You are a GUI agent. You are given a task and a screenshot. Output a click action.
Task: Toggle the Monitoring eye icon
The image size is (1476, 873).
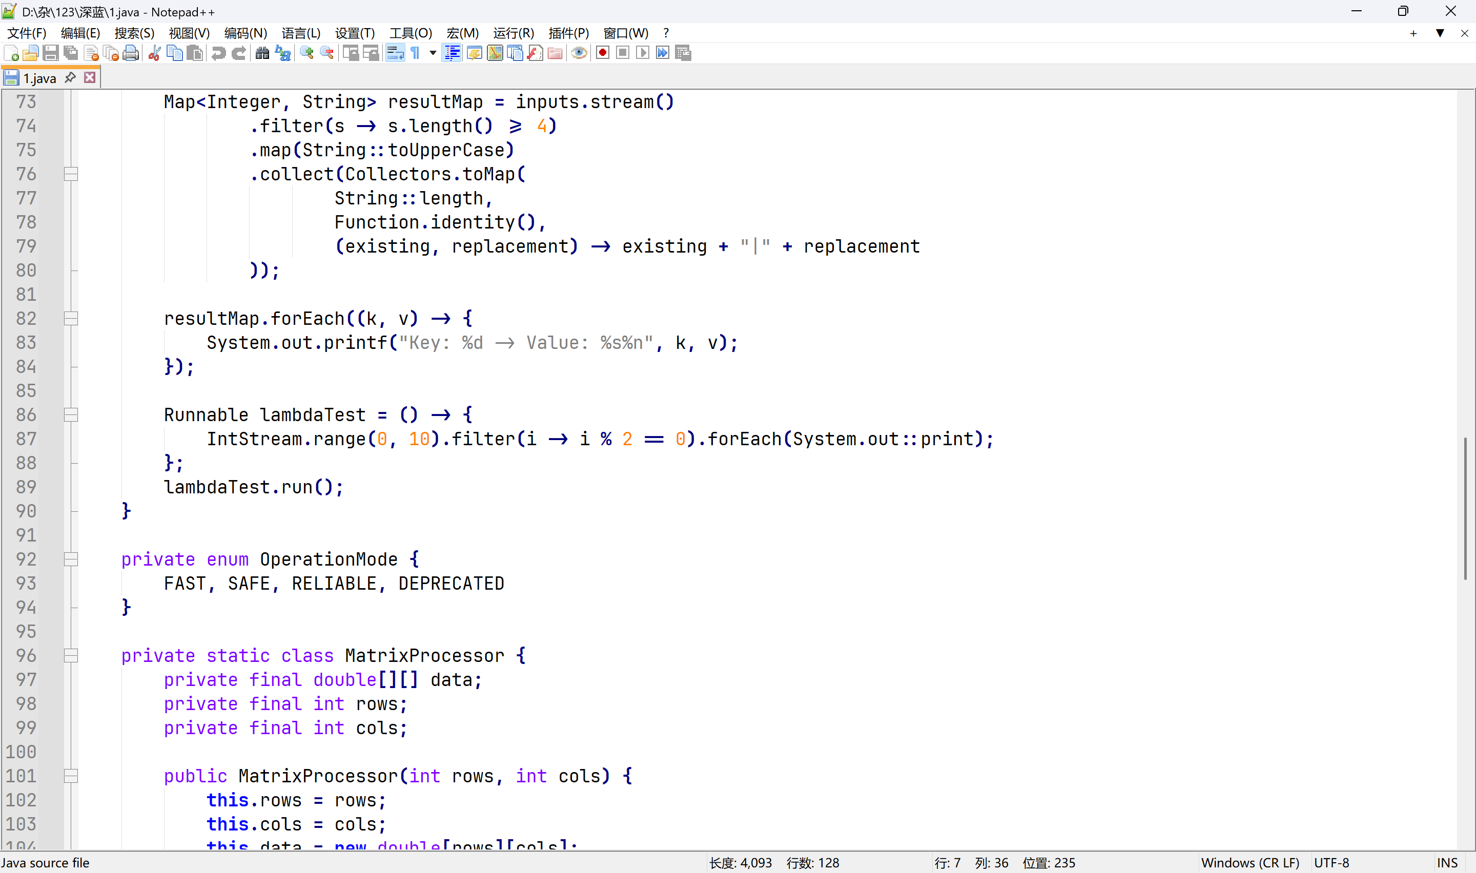(x=579, y=53)
